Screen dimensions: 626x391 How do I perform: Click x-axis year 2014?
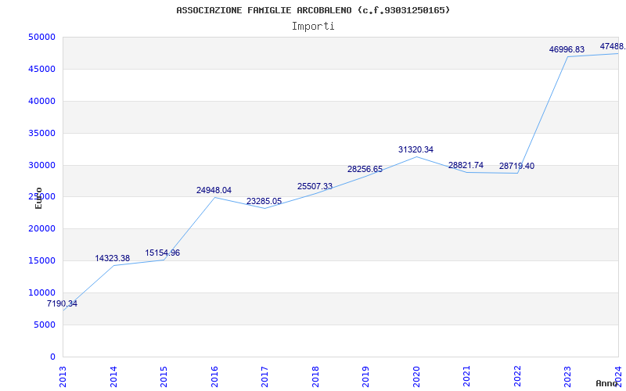pyautogui.click(x=113, y=376)
